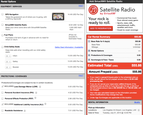Select Child Safety Seats checkbox
Viewport: 143px width, 115px height.
2,47
